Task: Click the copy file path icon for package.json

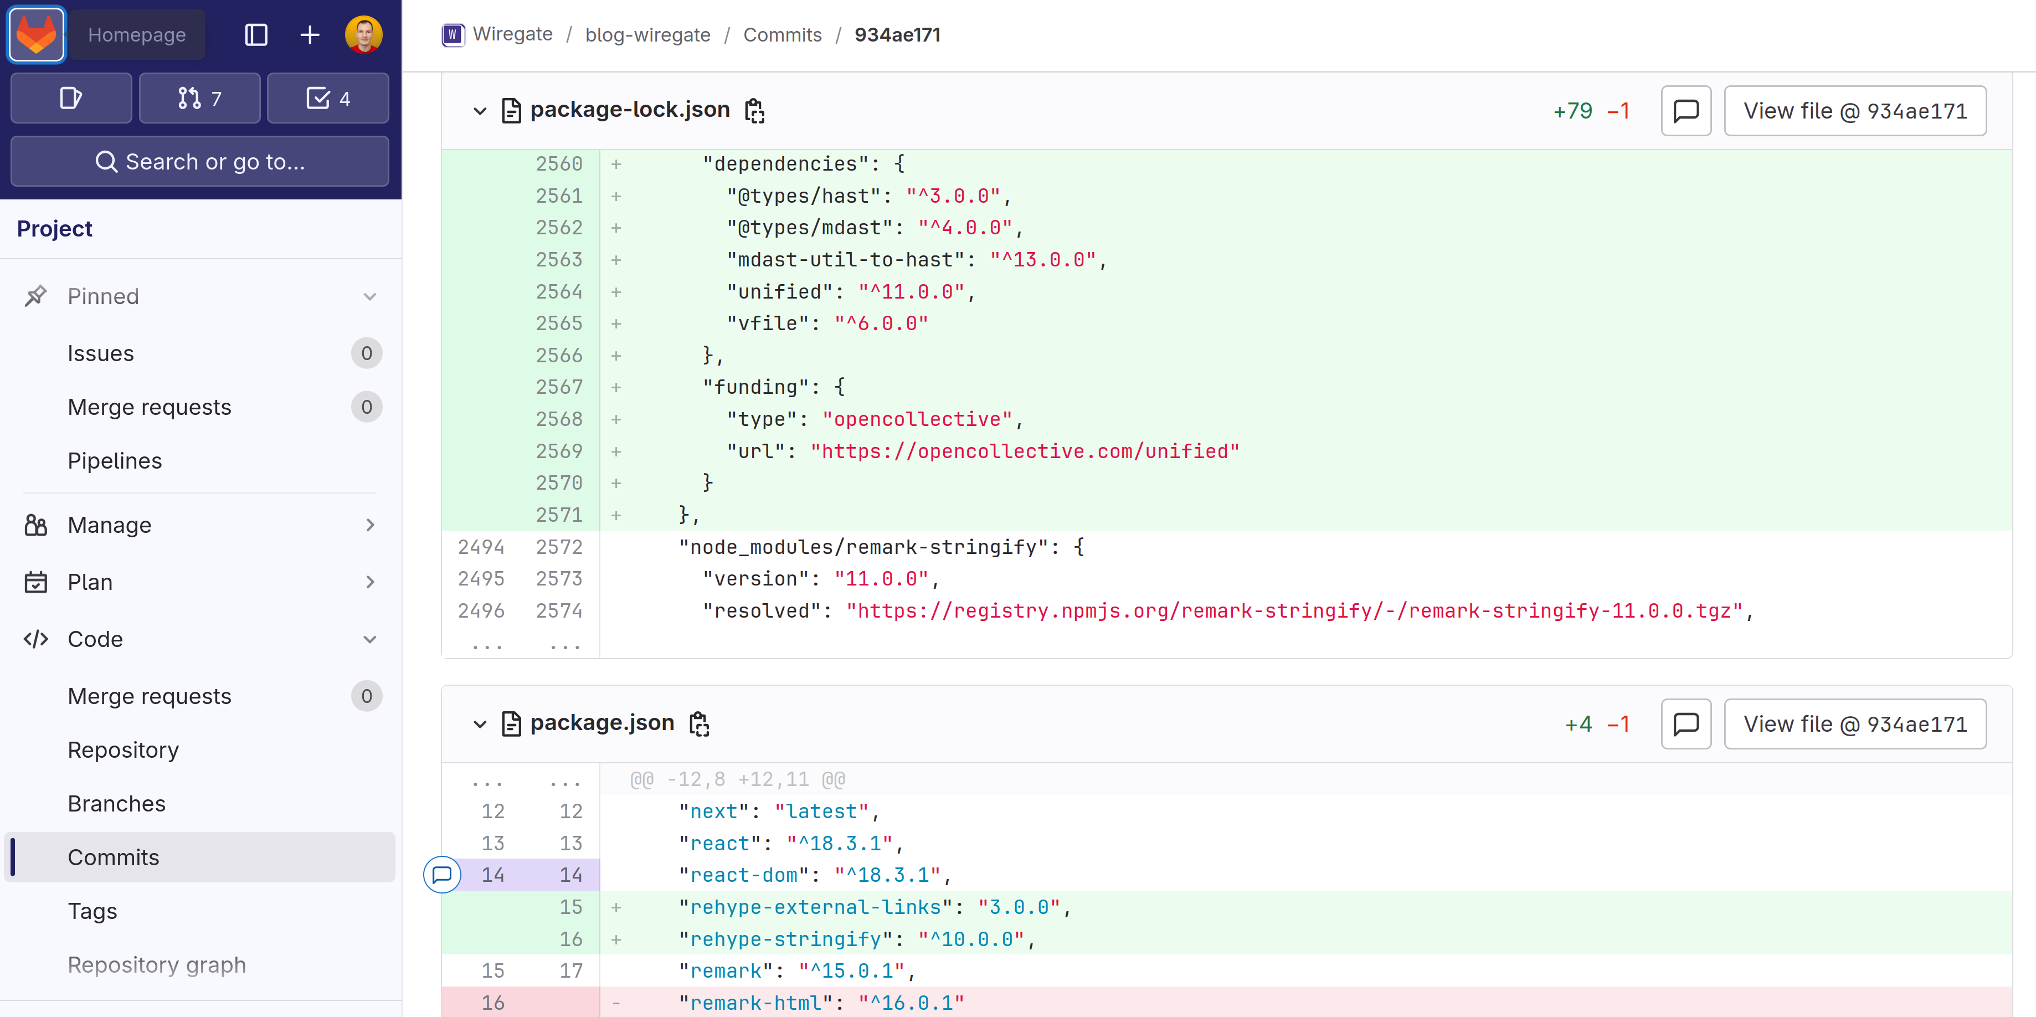Action: click(x=697, y=725)
